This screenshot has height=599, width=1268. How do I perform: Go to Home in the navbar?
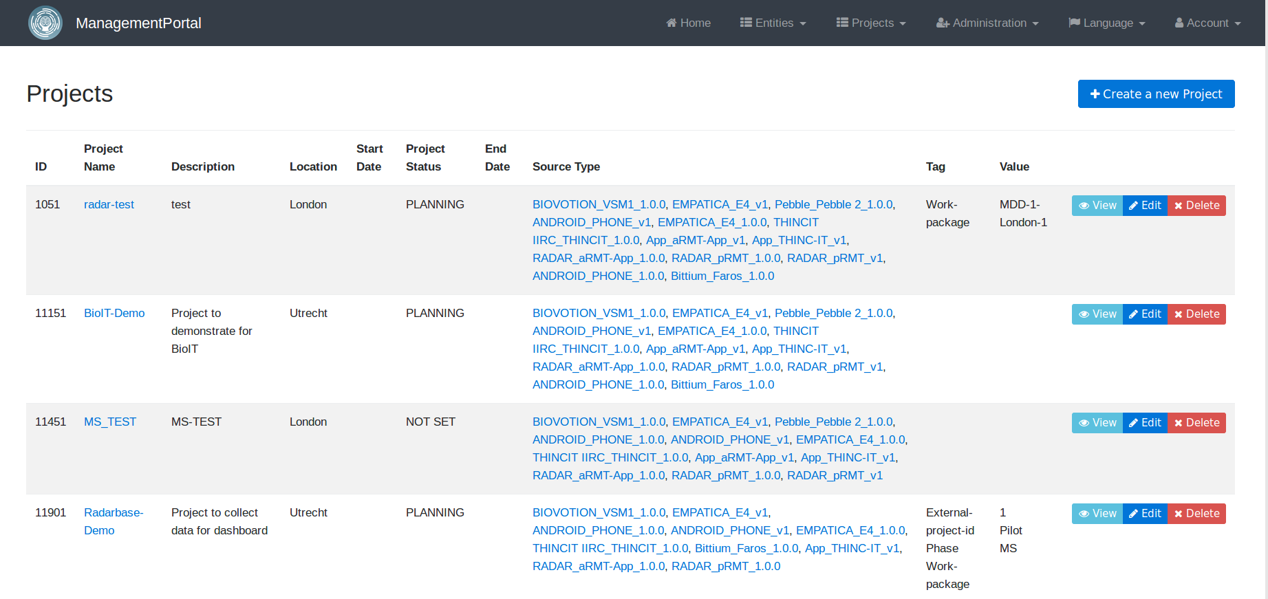click(688, 23)
